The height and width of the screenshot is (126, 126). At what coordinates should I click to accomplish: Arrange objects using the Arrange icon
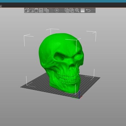pos(41,10)
